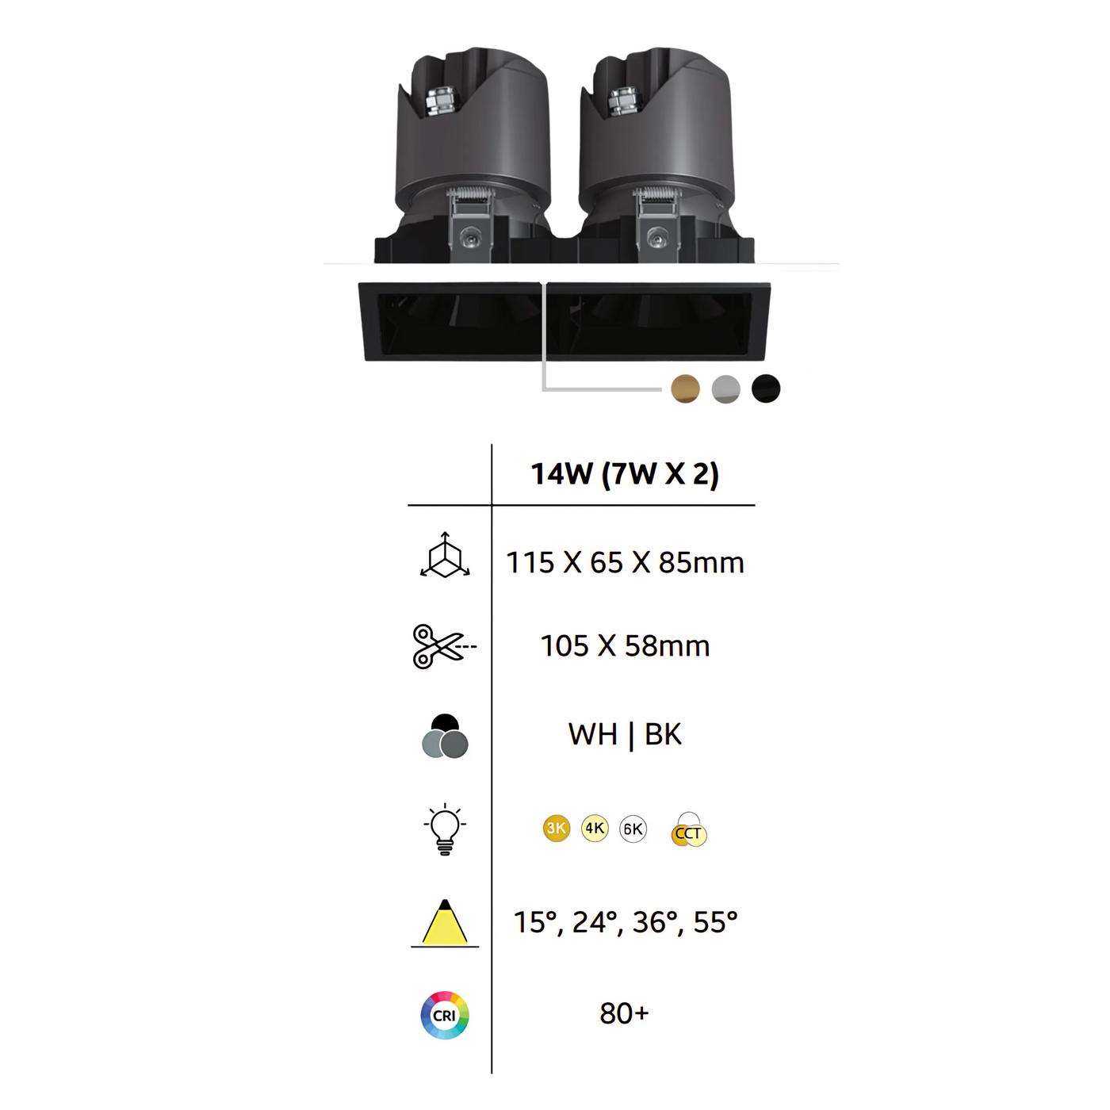
Task: Click the overlapping circles color finish icon
Action: pos(445,736)
